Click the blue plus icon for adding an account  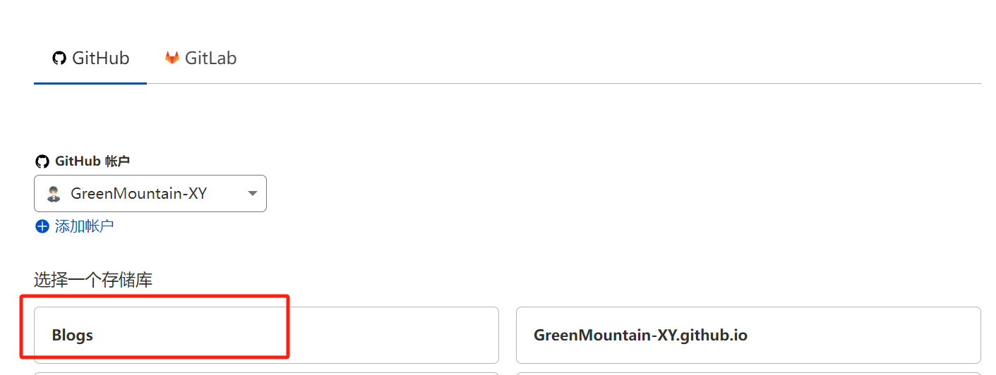(42, 226)
